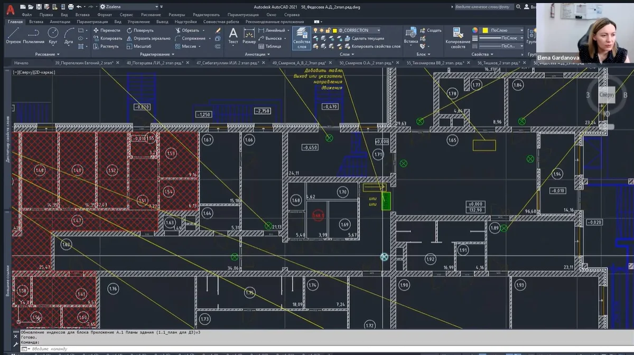Viewport: 634px width, 355px height.
Task: Click the plot printer icon in quick access
Action: point(70,6)
